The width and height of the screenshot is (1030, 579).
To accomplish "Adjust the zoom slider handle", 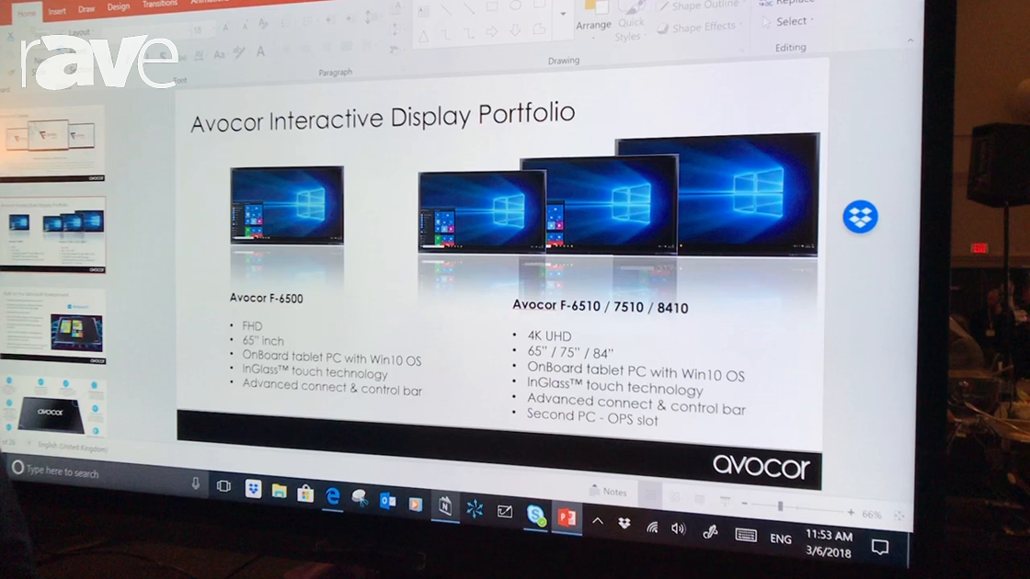I will (x=780, y=506).
